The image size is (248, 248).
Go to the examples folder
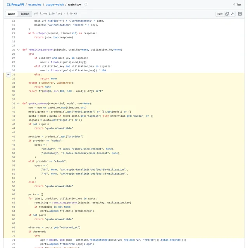[x=35, y=5]
